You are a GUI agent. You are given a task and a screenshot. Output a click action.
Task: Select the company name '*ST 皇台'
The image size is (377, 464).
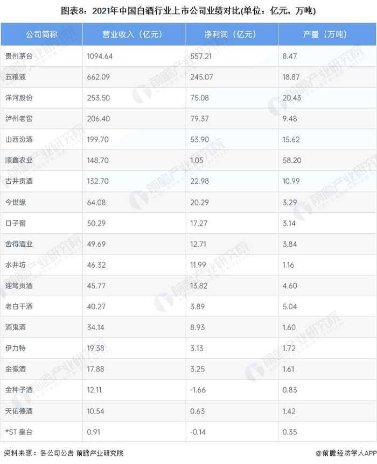[x=19, y=432]
